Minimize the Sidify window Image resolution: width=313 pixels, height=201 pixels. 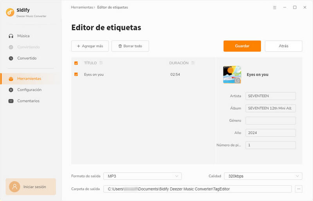point(285,7)
